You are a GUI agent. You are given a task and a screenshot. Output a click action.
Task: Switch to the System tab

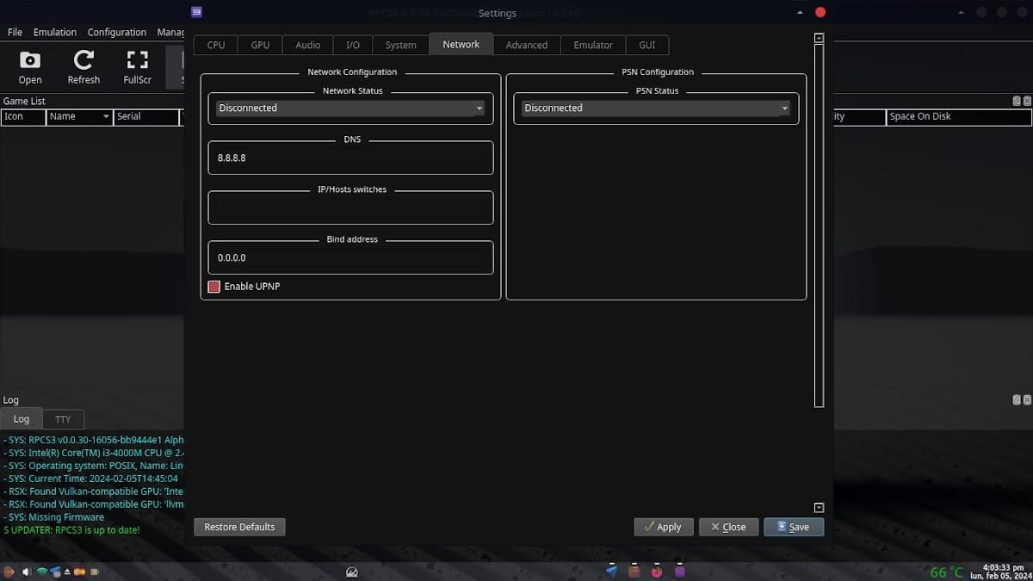[x=400, y=45]
